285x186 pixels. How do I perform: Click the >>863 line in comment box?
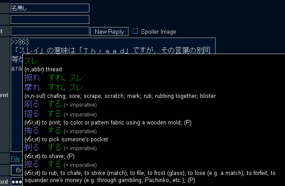coord(20,42)
